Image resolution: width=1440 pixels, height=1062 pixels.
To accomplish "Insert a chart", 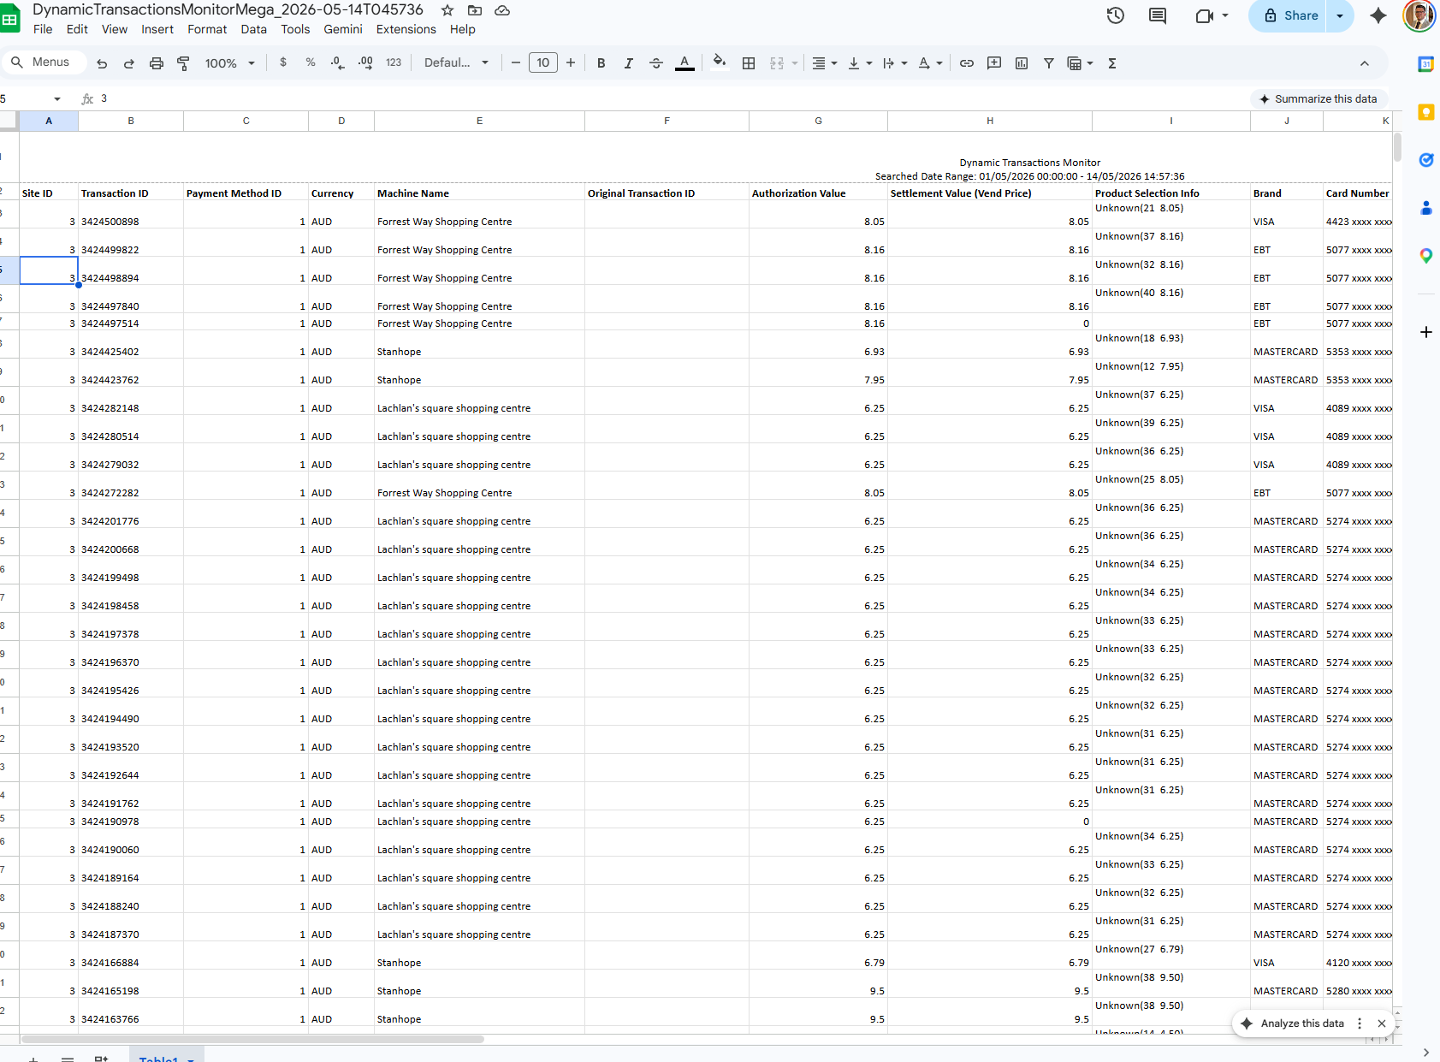I will pyautogui.click(x=1022, y=63).
